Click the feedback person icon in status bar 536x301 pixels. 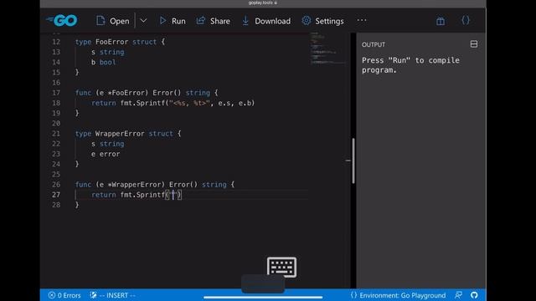point(458,295)
